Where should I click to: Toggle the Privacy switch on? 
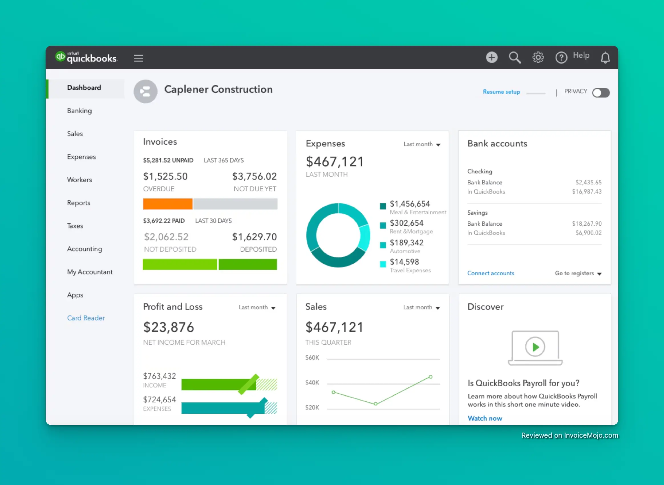pyautogui.click(x=601, y=93)
